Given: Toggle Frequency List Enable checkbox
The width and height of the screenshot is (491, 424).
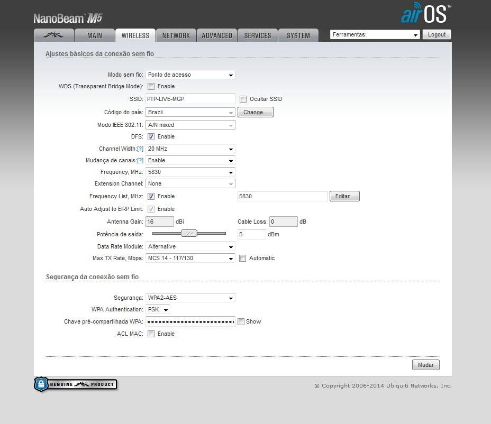Looking at the screenshot, I should [x=151, y=196].
